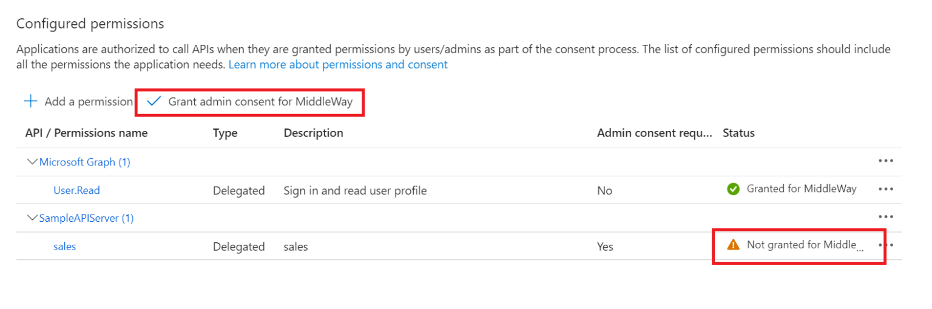Open ellipsis menu for User.Read row
Image resolution: width=932 pixels, height=309 pixels.
coord(885,189)
